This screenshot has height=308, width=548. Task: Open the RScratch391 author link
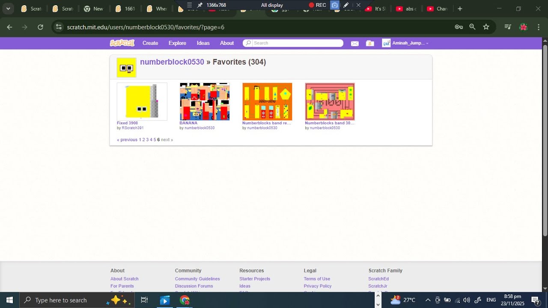tap(133, 128)
